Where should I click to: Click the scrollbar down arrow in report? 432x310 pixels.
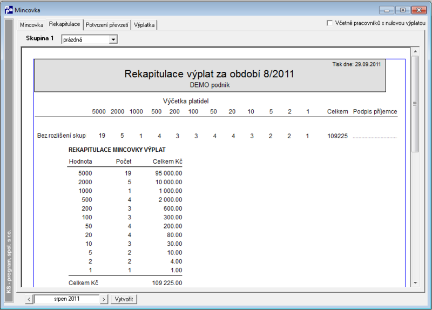point(415,283)
